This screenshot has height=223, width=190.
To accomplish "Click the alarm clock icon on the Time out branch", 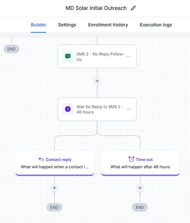I will coord(131,159).
